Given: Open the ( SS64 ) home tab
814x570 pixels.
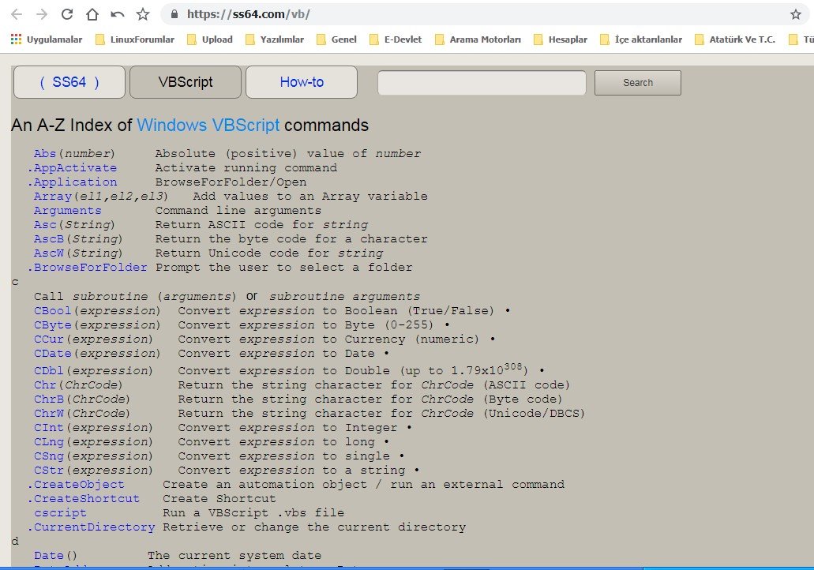Looking at the screenshot, I should [69, 82].
